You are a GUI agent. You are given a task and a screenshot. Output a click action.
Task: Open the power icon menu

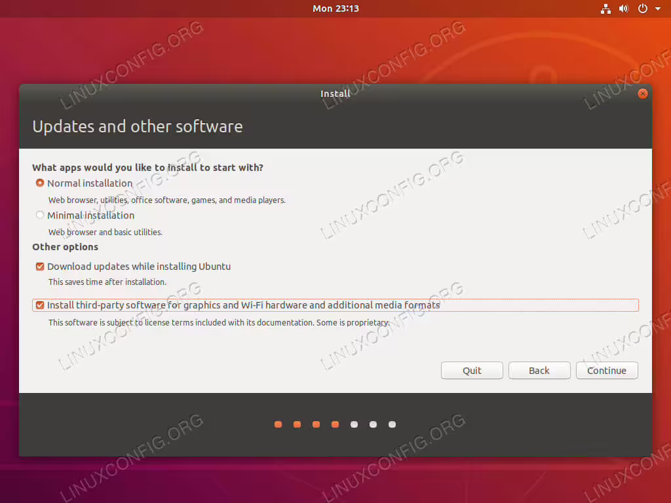pos(643,9)
